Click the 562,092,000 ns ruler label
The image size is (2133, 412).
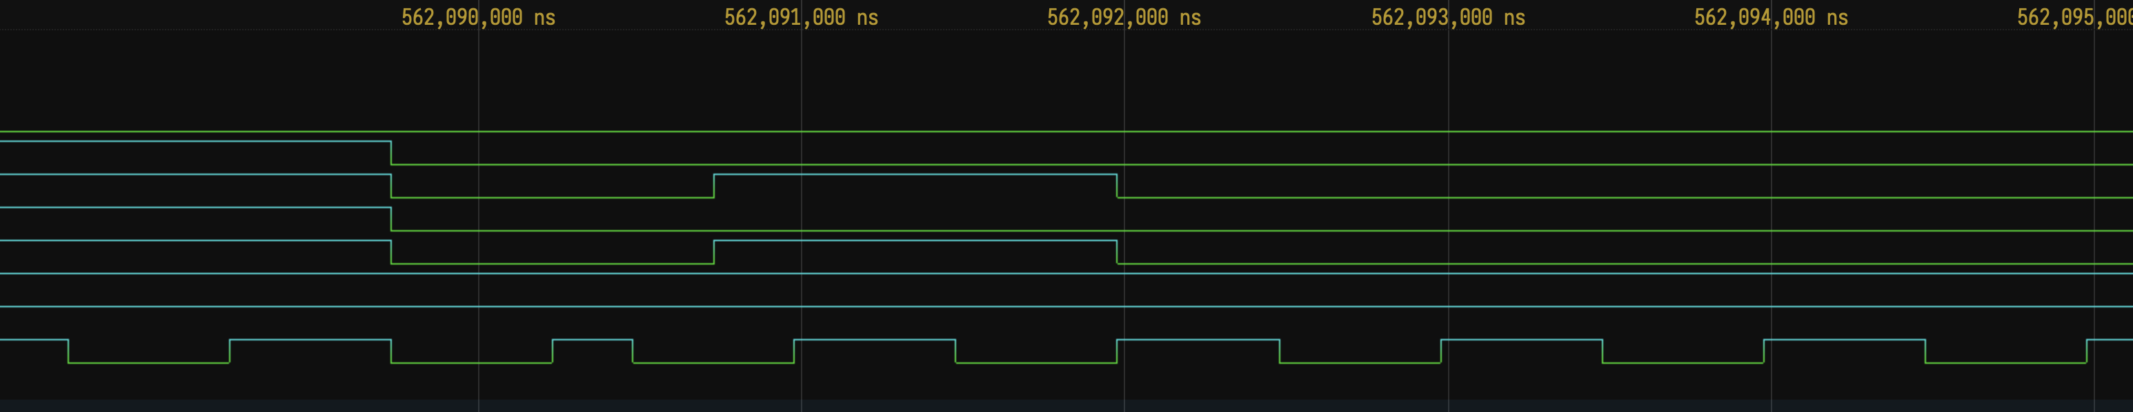[x=1124, y=17]
